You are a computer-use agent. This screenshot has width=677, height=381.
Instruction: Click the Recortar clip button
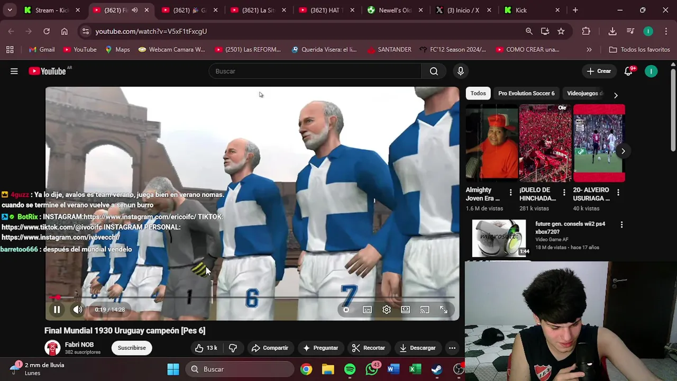369,348
